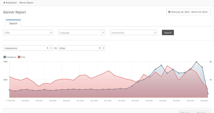This screenshot has width=214, height=113.
Task: Expand the Language dropdown
Action: 103,33
